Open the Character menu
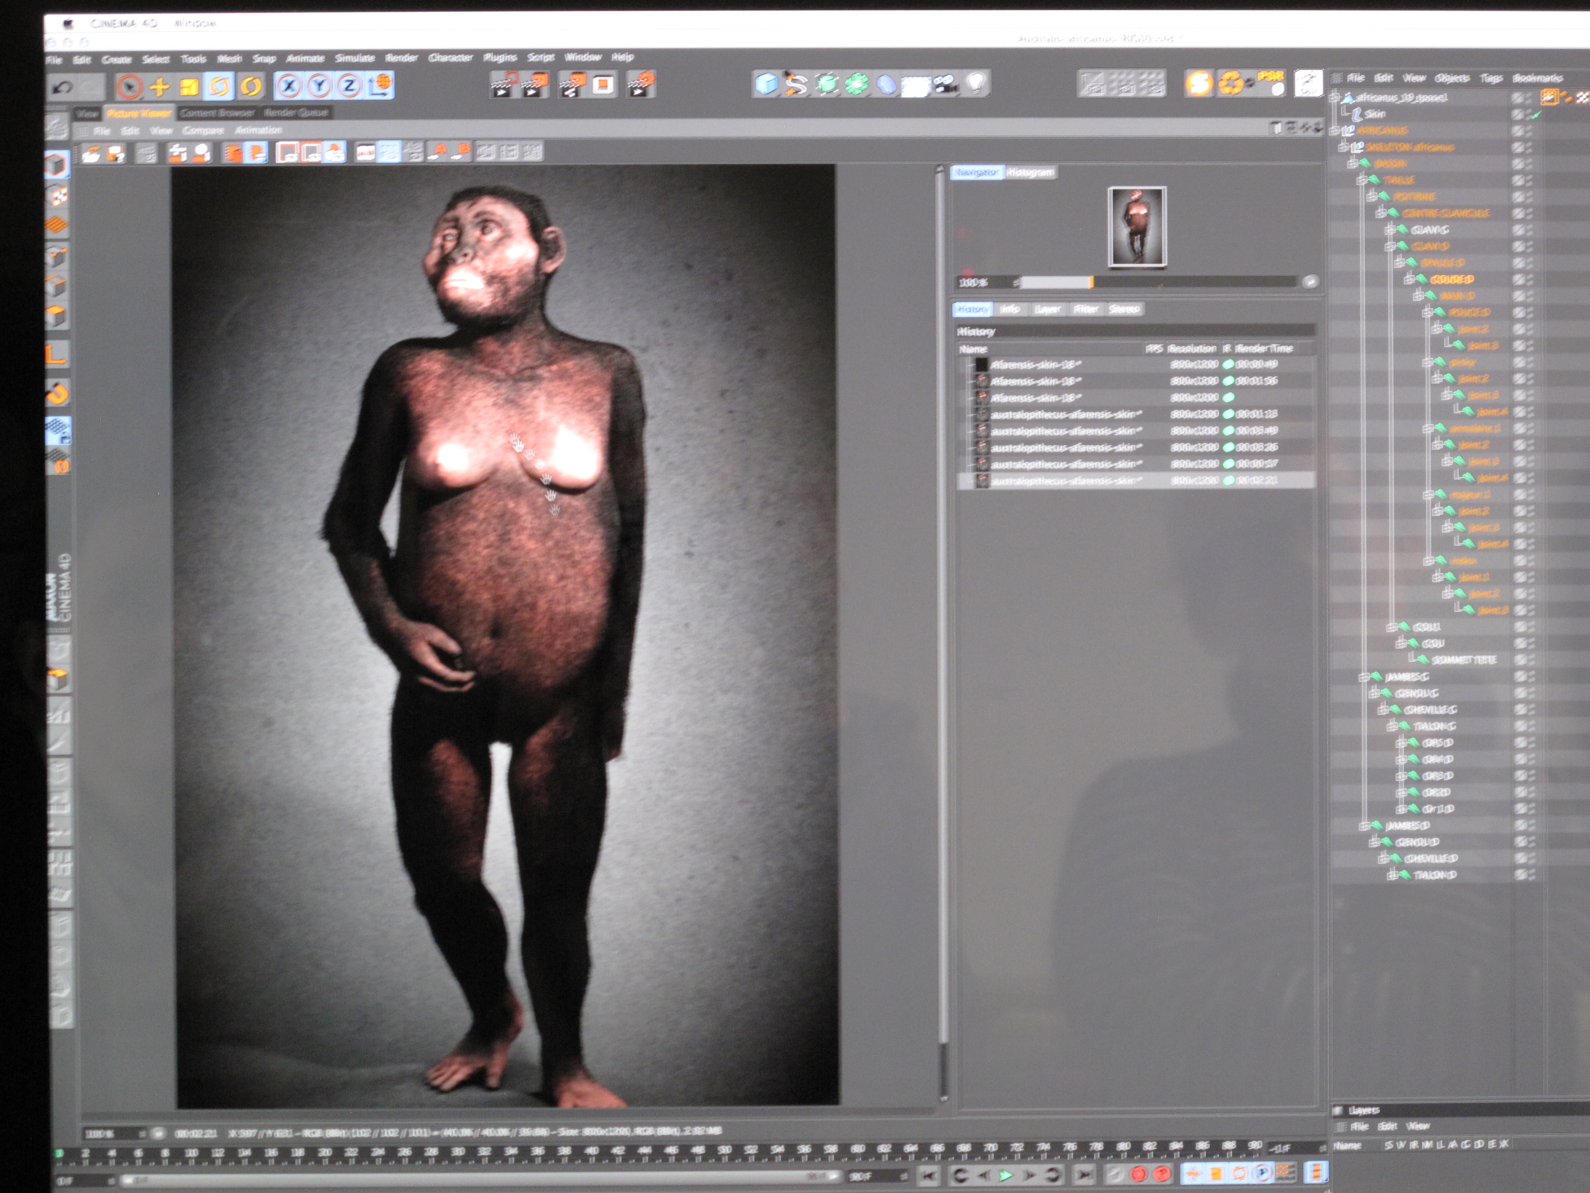The width and height of the screenshot is (1590, 1193). [x=451, y=58]
